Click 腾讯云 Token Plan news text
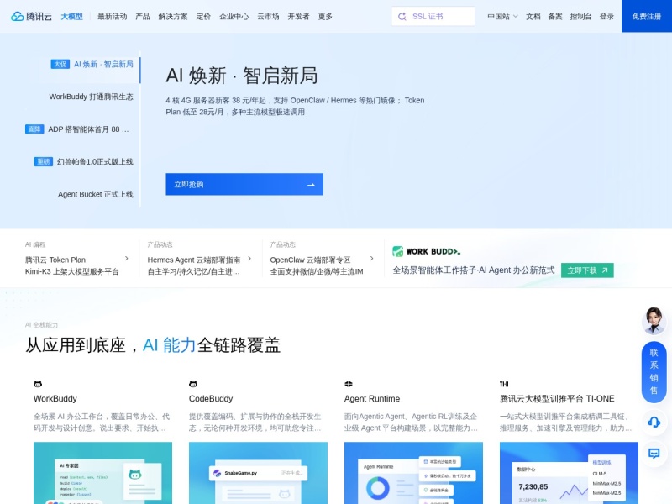 pyautogui.click(x=55, y=260)
